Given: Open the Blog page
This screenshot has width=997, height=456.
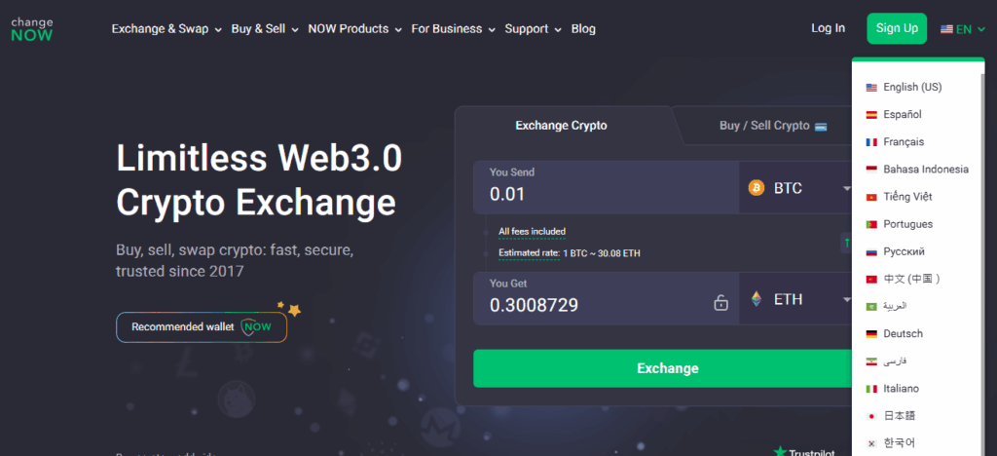Looking at the screenshot, I should click(583, 28).
